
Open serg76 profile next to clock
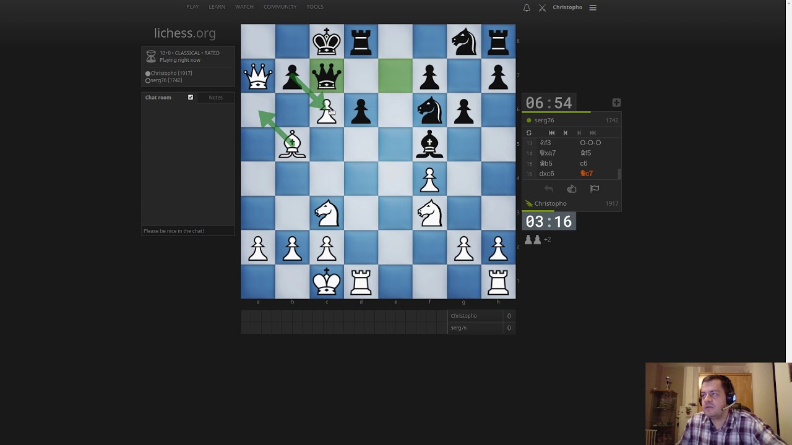point(544,121)
